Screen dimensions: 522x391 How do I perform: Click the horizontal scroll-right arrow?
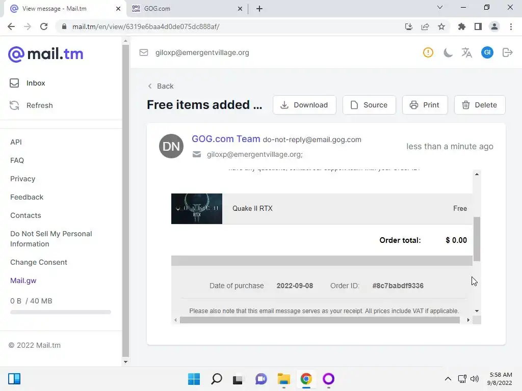468,320
